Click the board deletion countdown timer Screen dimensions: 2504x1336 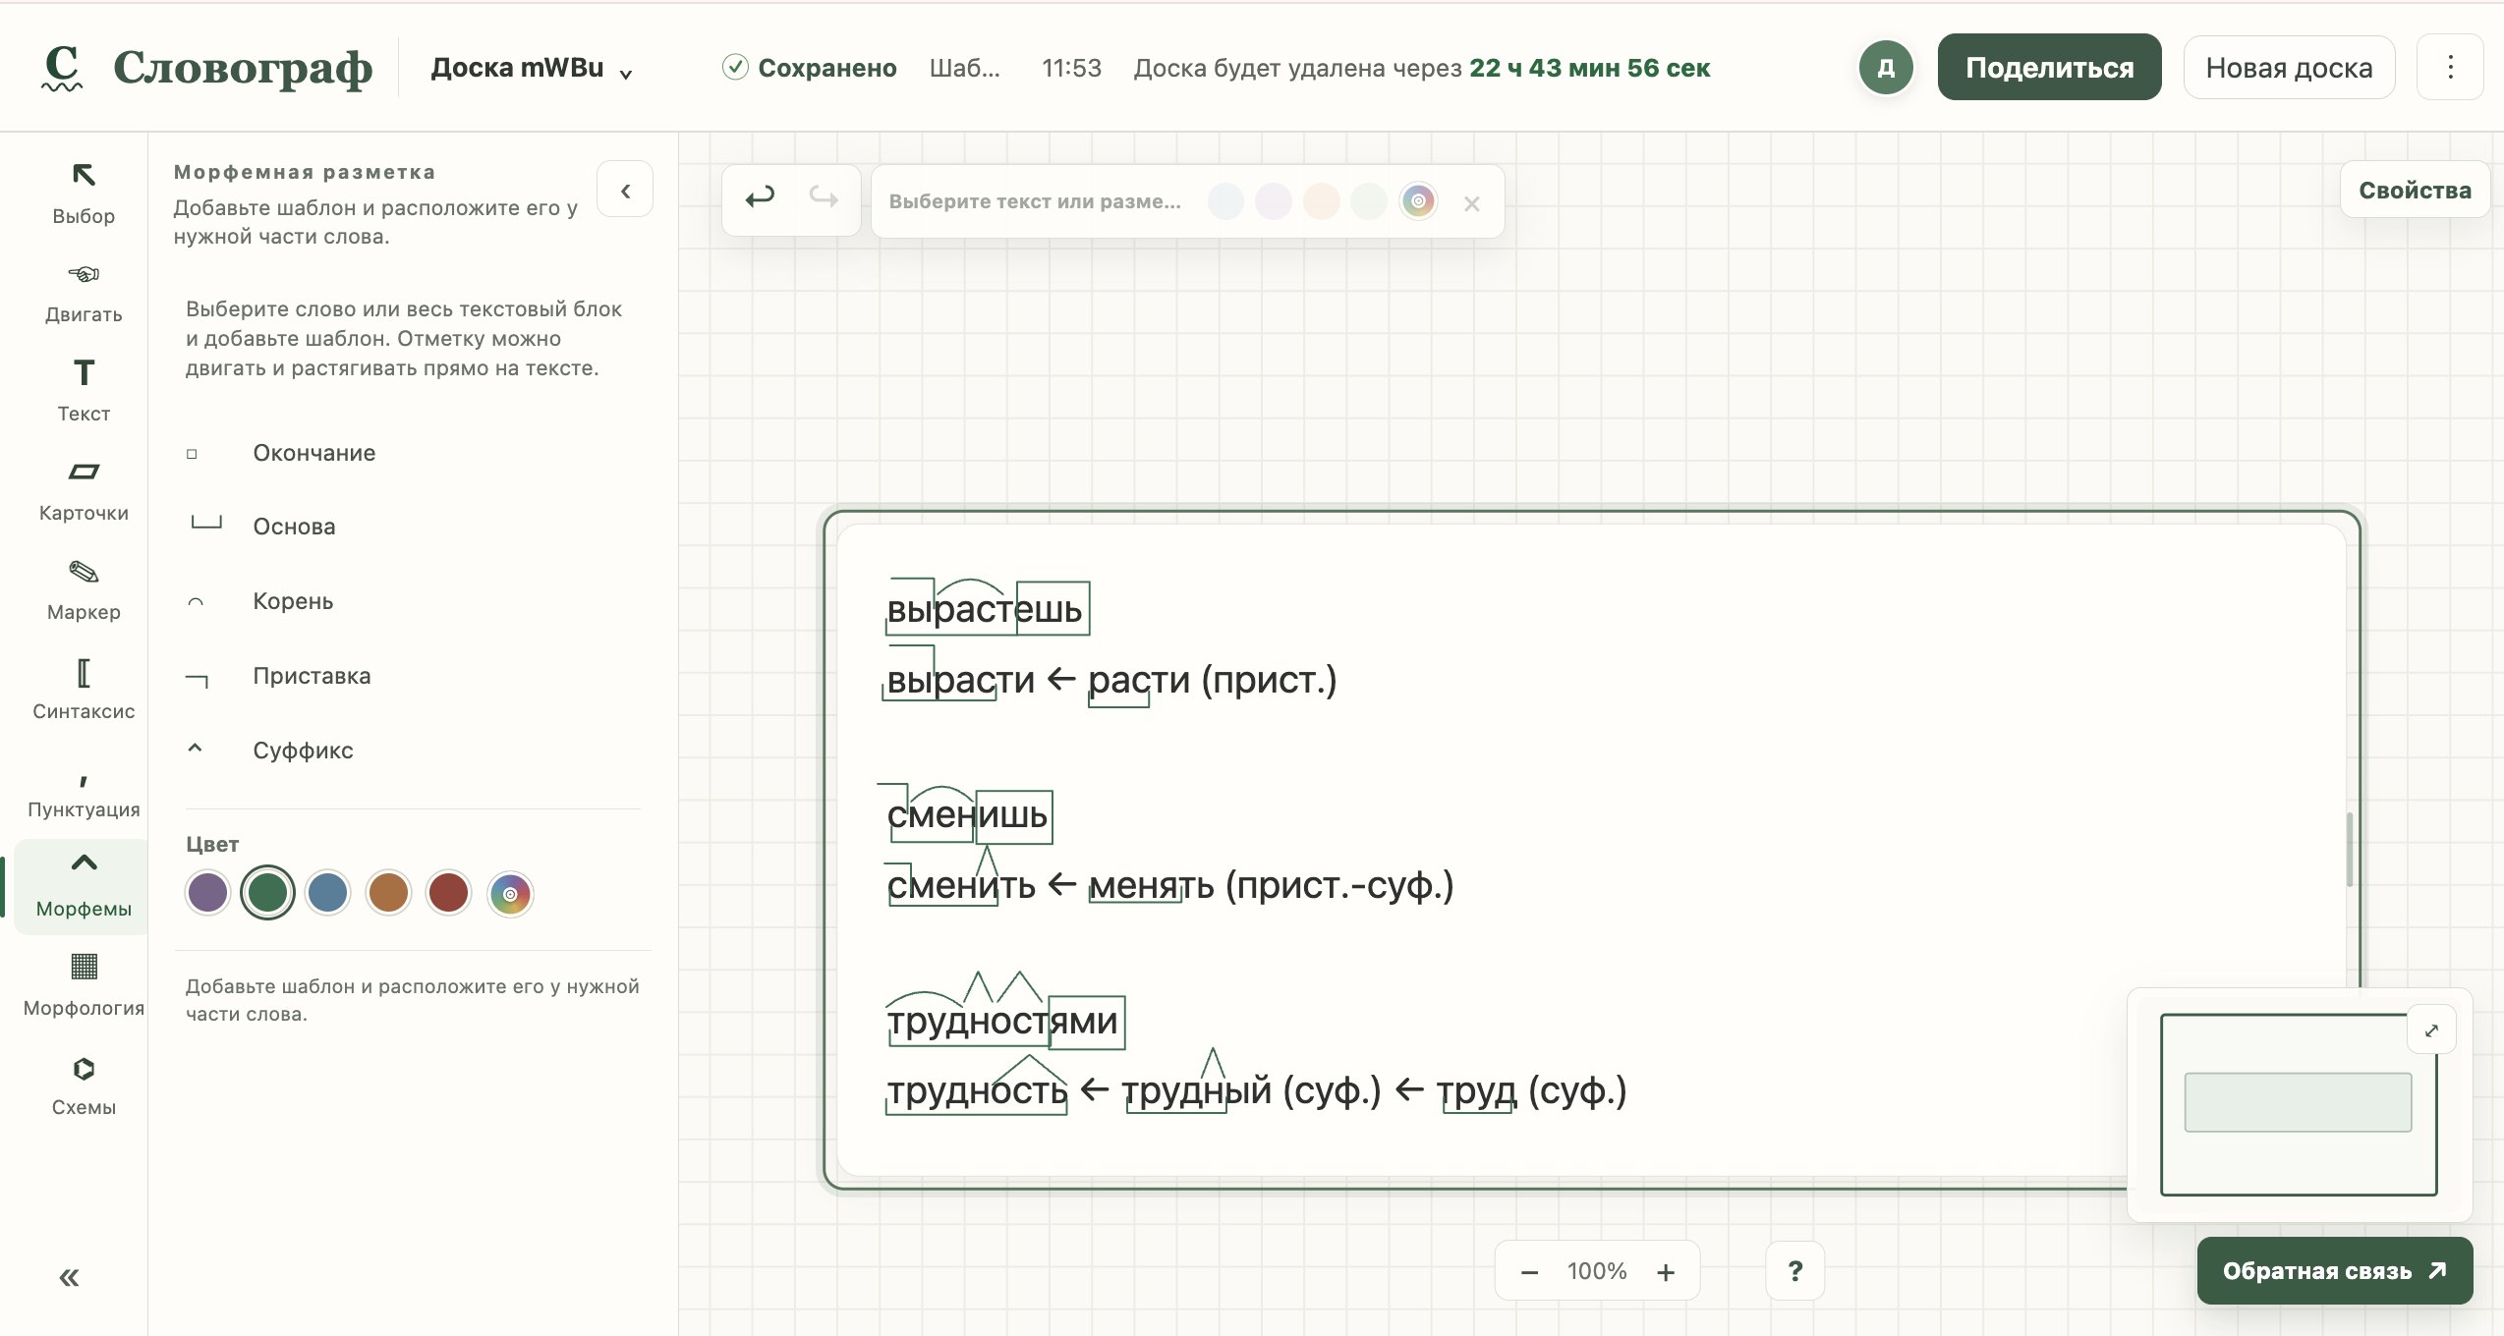[x=1589, y=68]
